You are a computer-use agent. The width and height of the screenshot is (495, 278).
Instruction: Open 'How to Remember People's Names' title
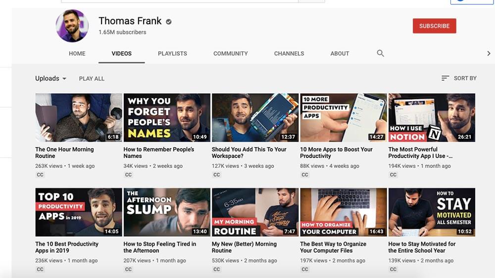159,153
